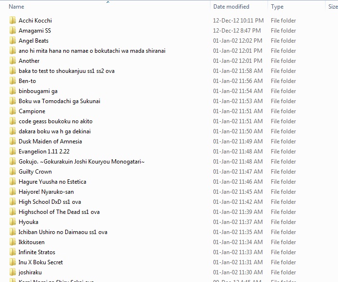The image size is (338, 282).
Task: Select 'Evangelion 1.11 2.22' folder name
Action: (x=44, y=152)
